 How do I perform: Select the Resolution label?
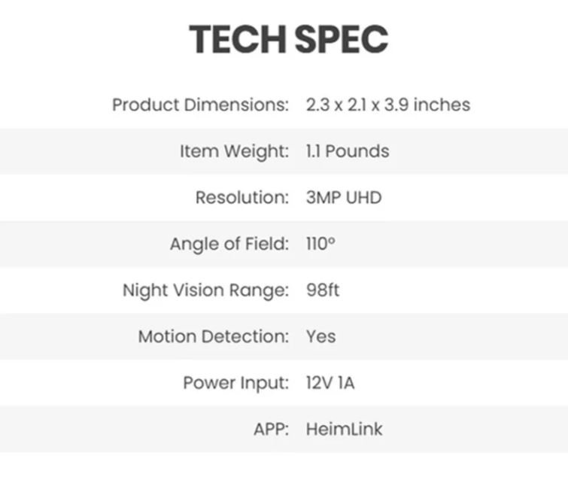tap(242, 197)
